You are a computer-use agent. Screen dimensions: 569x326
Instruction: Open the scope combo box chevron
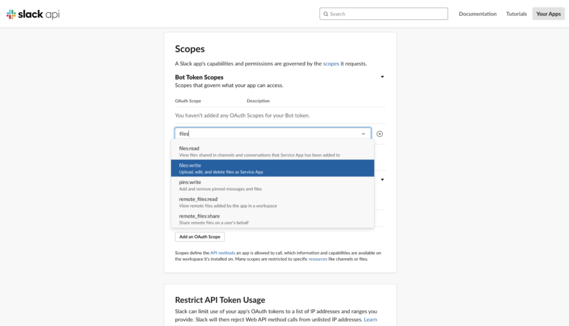coord(363,134)
